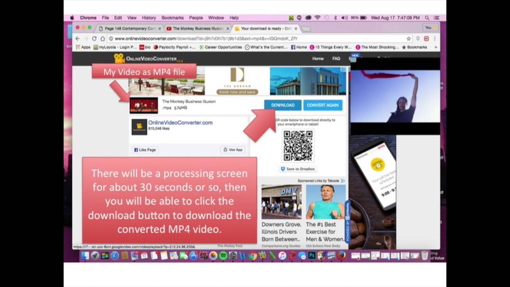Screen dimensions: 510x287
Task: Open the Bookmarks menu
Action: click(x=173, y=18)
